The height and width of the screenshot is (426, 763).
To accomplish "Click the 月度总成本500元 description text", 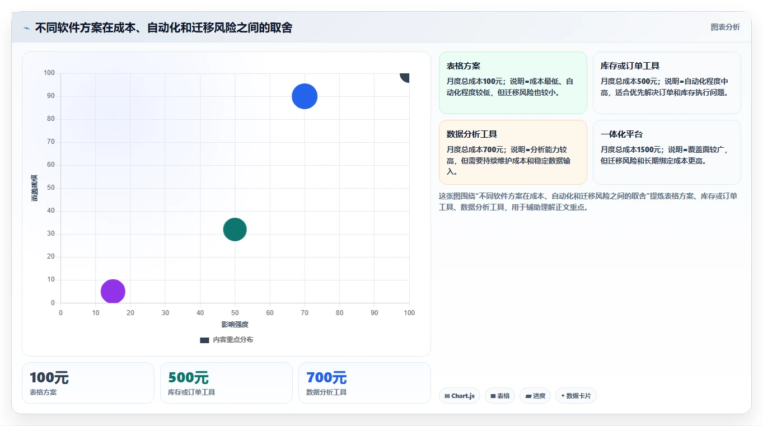I will pos(665,87).
